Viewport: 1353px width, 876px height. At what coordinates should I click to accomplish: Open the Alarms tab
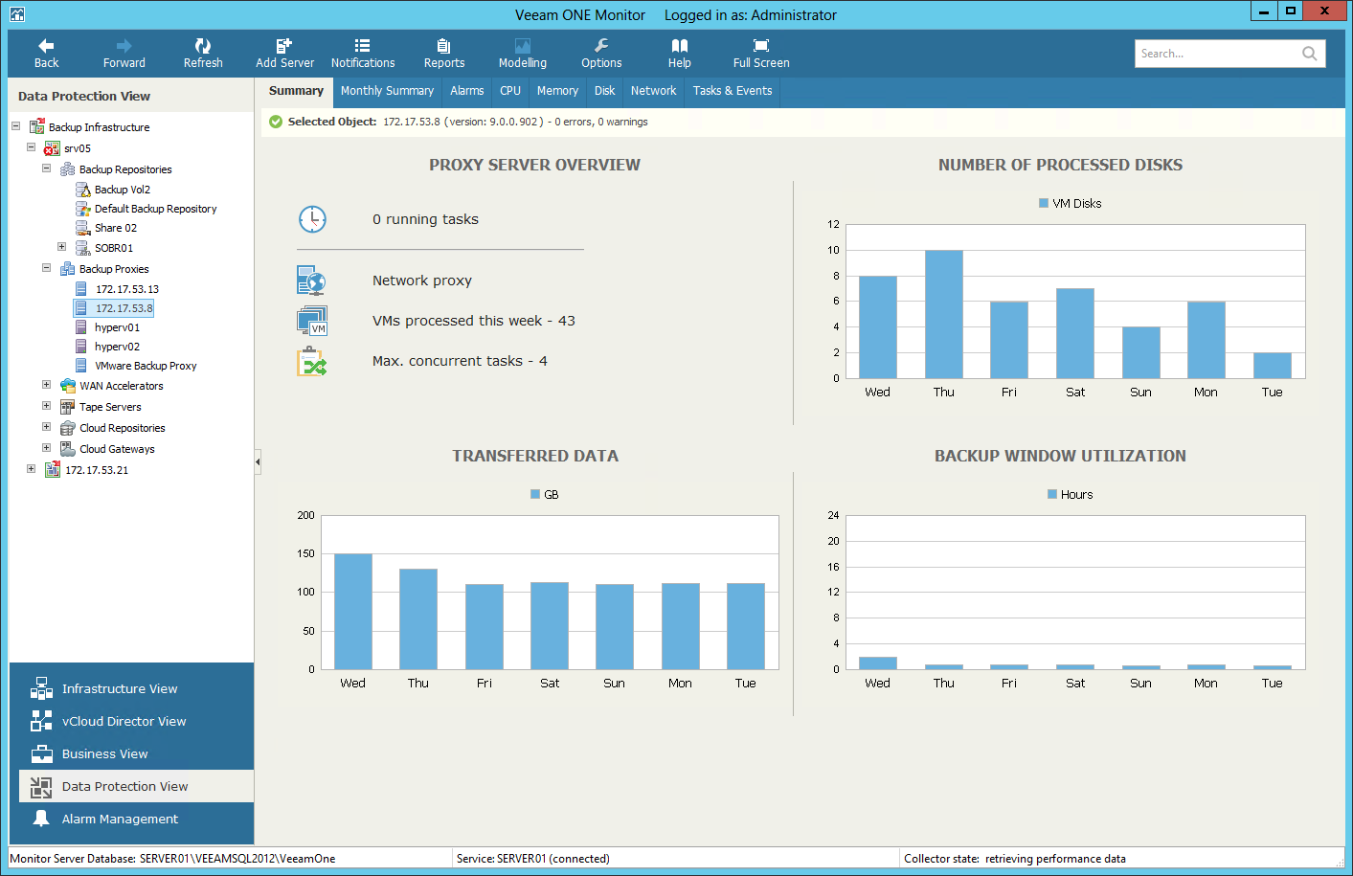pyautogui.click(x=467, y=91)
